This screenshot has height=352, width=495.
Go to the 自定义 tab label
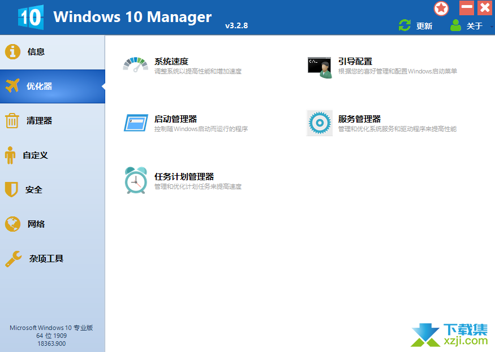(x=35, y=155)
